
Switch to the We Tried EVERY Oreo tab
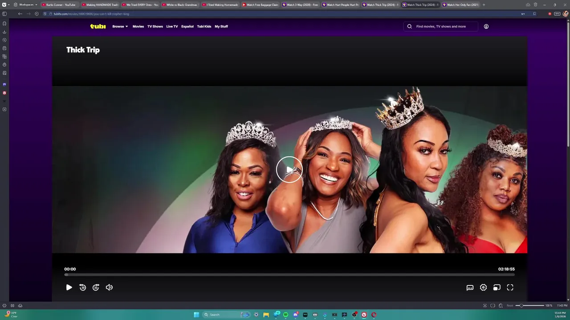pos(140,4)
